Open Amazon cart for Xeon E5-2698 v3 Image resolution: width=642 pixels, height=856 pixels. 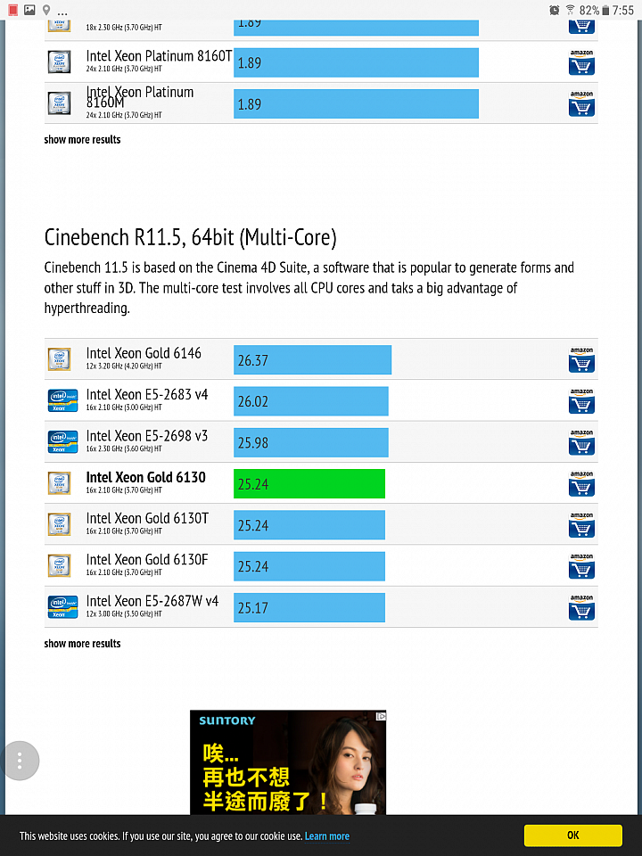(x=581, y=442)
